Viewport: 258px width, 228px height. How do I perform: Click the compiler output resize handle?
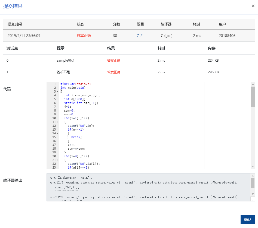click(x=253, y=199)
